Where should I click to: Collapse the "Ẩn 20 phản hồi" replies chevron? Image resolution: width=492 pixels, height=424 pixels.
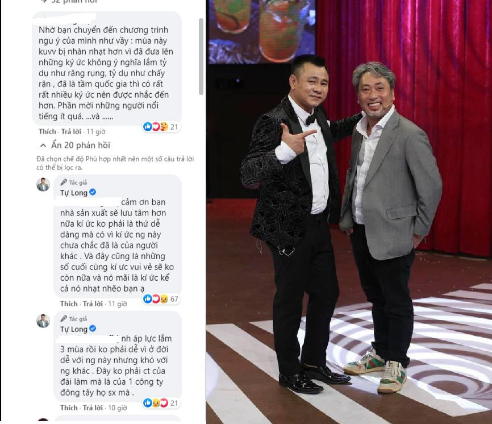tap(43, 146)
